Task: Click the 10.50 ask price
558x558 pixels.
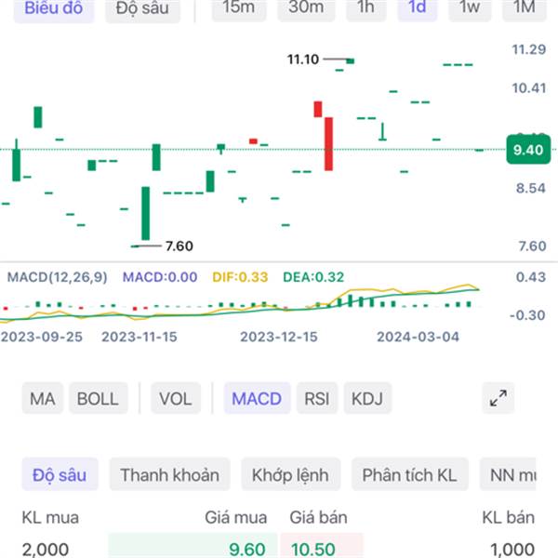Action: [313, 550]
